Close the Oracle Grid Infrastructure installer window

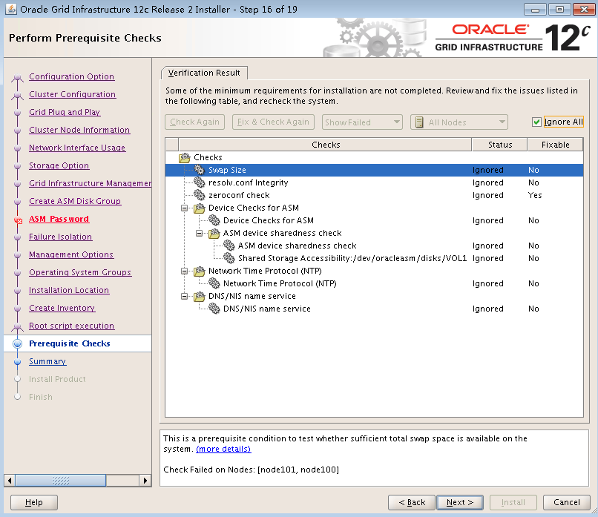584,9
